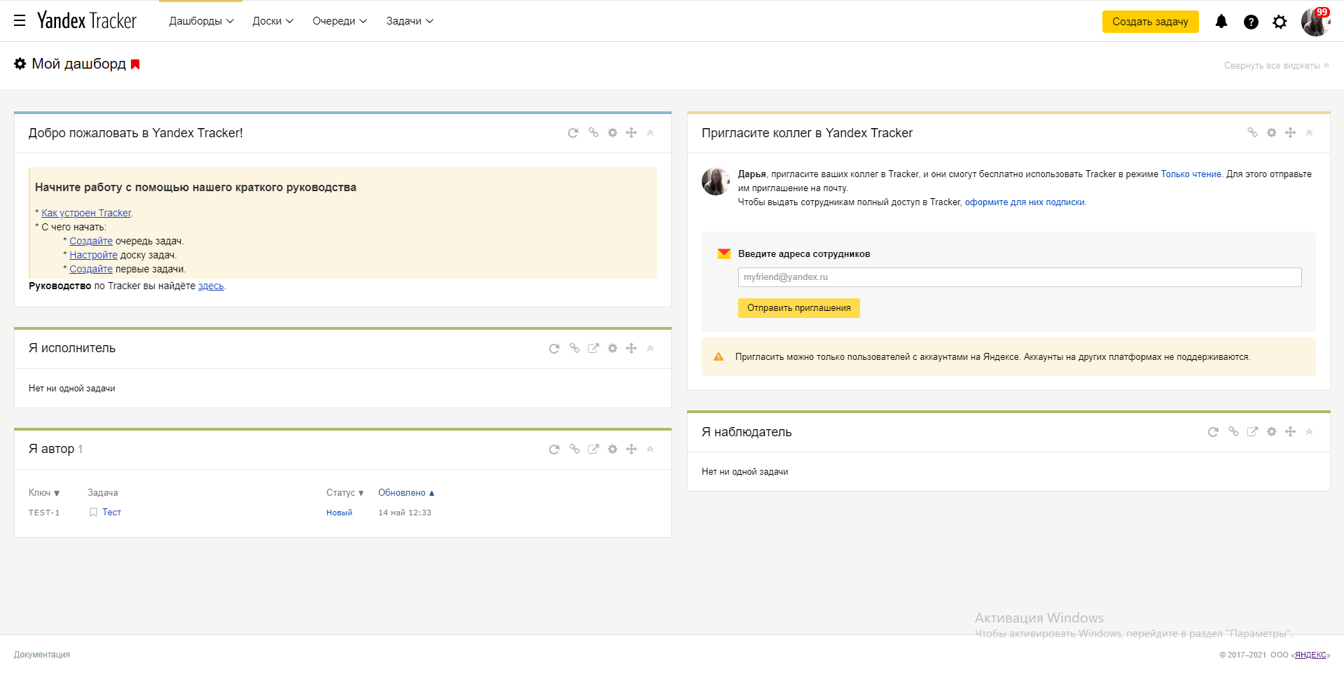
Task: Sort tasks by Статус column
Action: coord(345,493)
